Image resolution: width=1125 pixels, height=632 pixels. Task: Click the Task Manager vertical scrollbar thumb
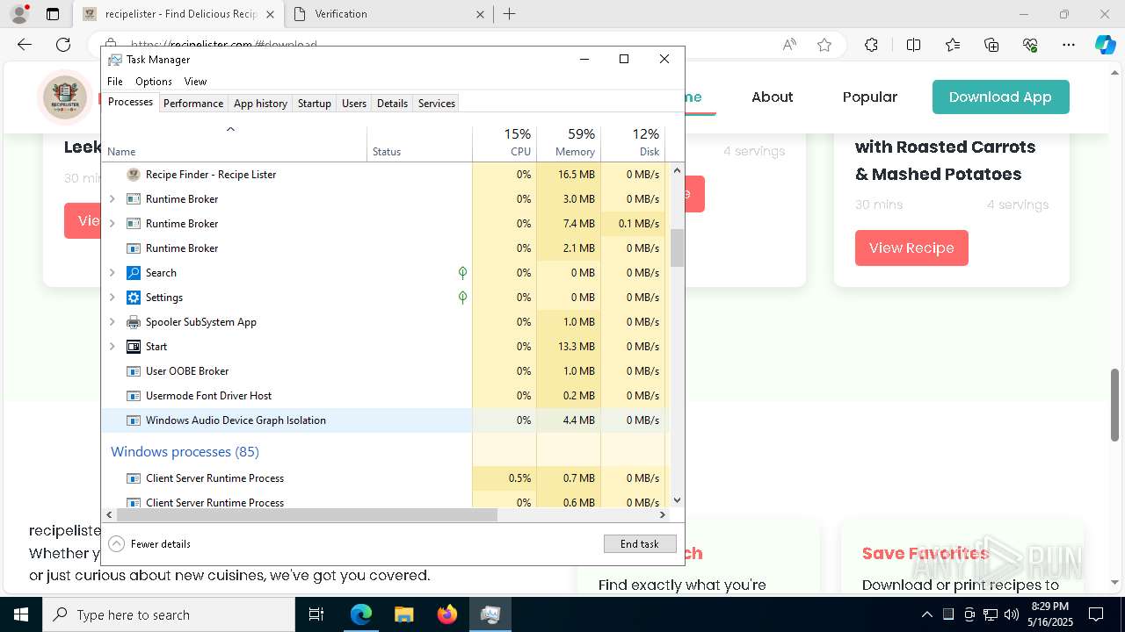tap(677, 248)
